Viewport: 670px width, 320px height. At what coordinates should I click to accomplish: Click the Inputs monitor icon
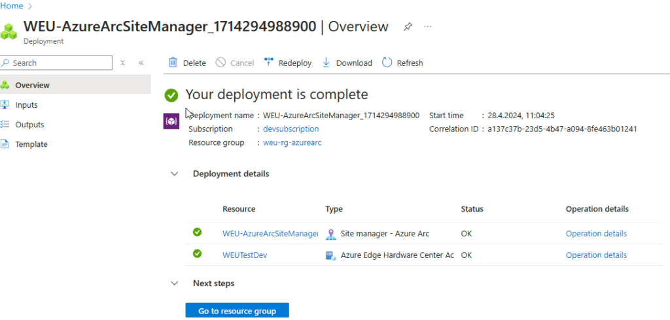(x=5, y=104)
